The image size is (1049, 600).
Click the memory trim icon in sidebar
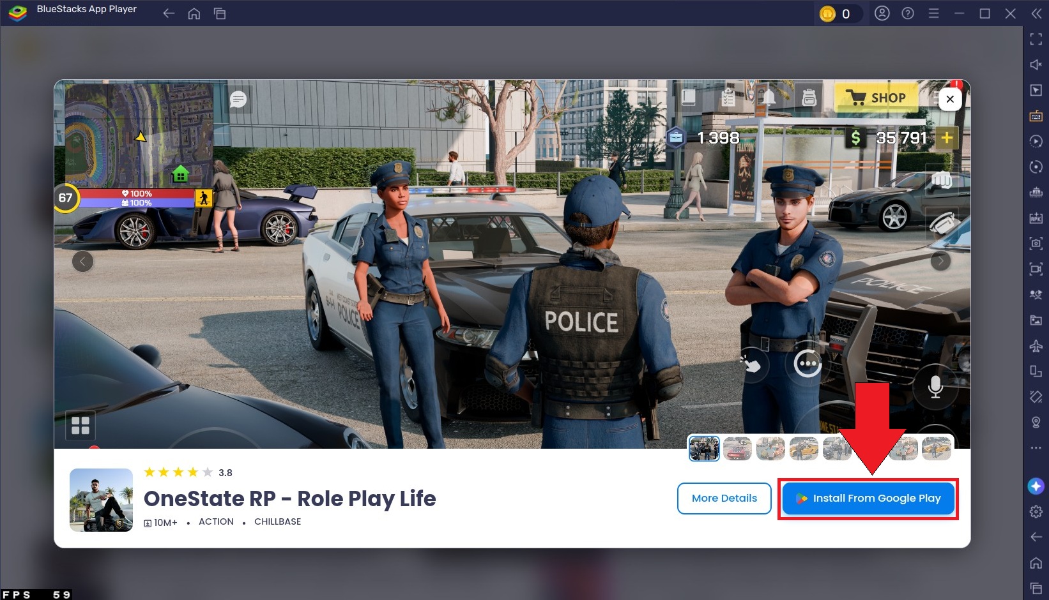(x=1036, y=192)
